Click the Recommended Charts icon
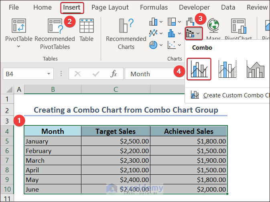Viewport: 270px width, 202px height. point(126,26)
